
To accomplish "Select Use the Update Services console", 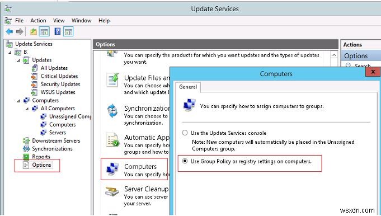I will 185,133.
